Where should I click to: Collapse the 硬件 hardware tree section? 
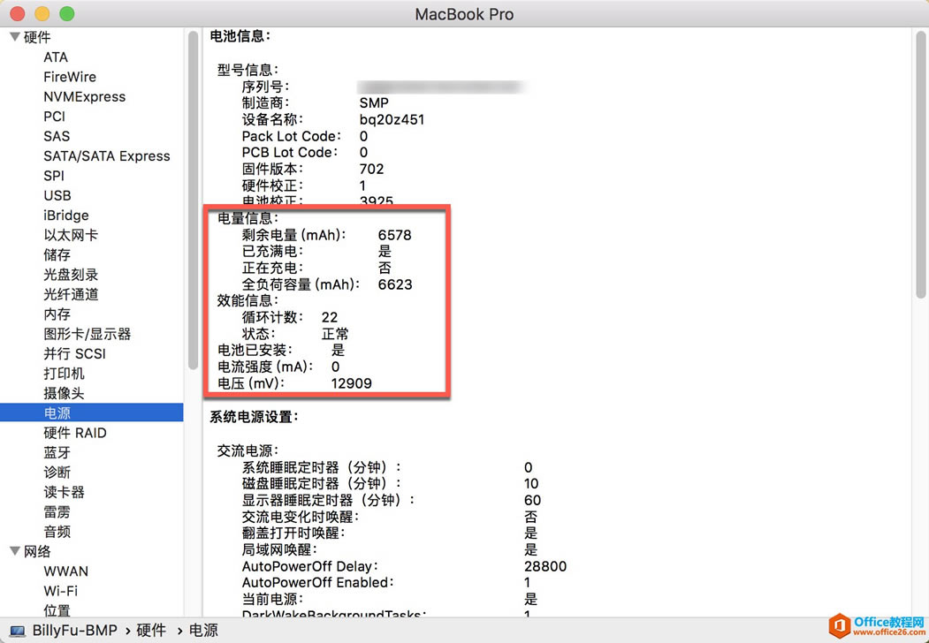15,37
